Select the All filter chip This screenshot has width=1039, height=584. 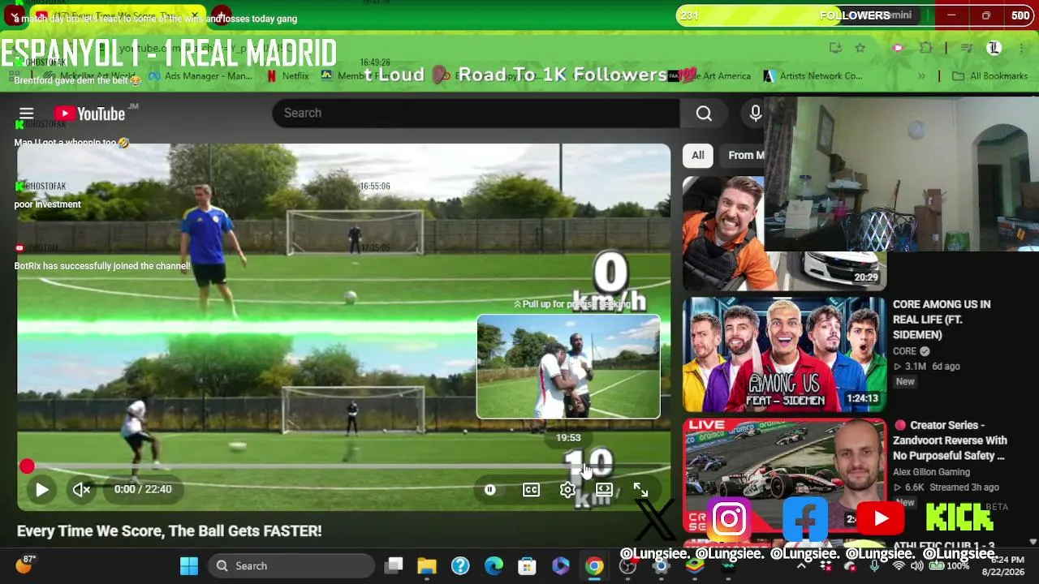pyautogui.click(x=698, y=155)
